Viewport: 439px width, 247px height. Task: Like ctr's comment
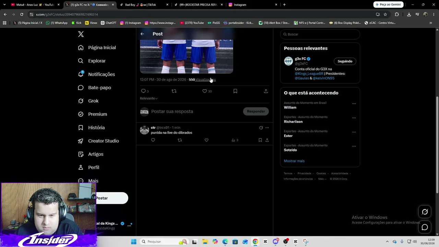click(206, 140)
